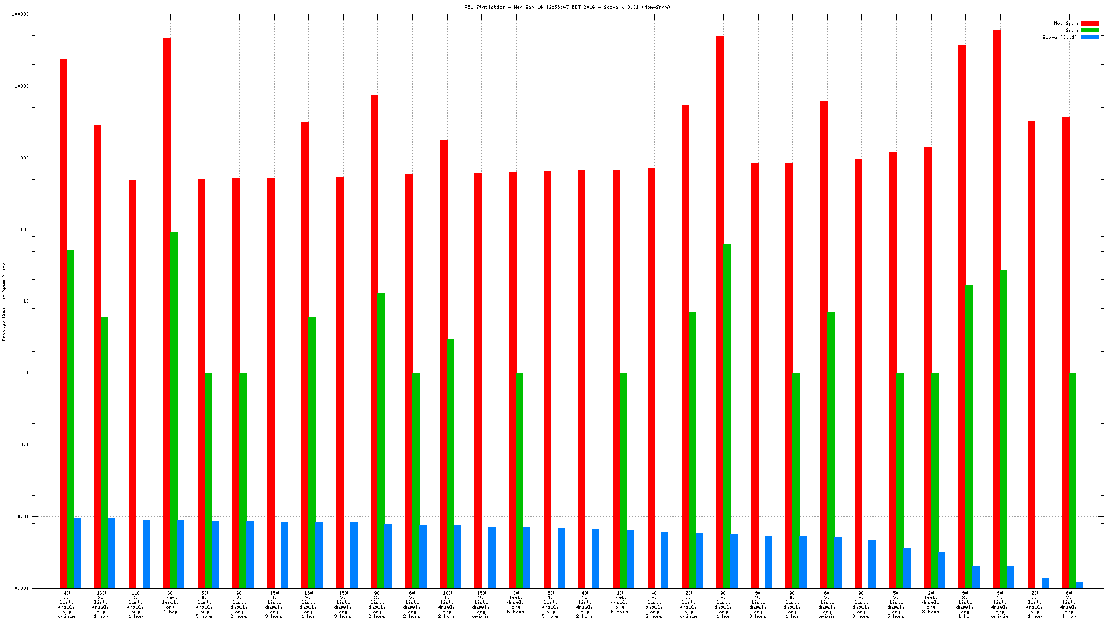This screenshot has height=626, width=1113.
Task: Click the x-axis label '13@3.list.dnswl.org 1 hop'
Action: pos(101,605)
